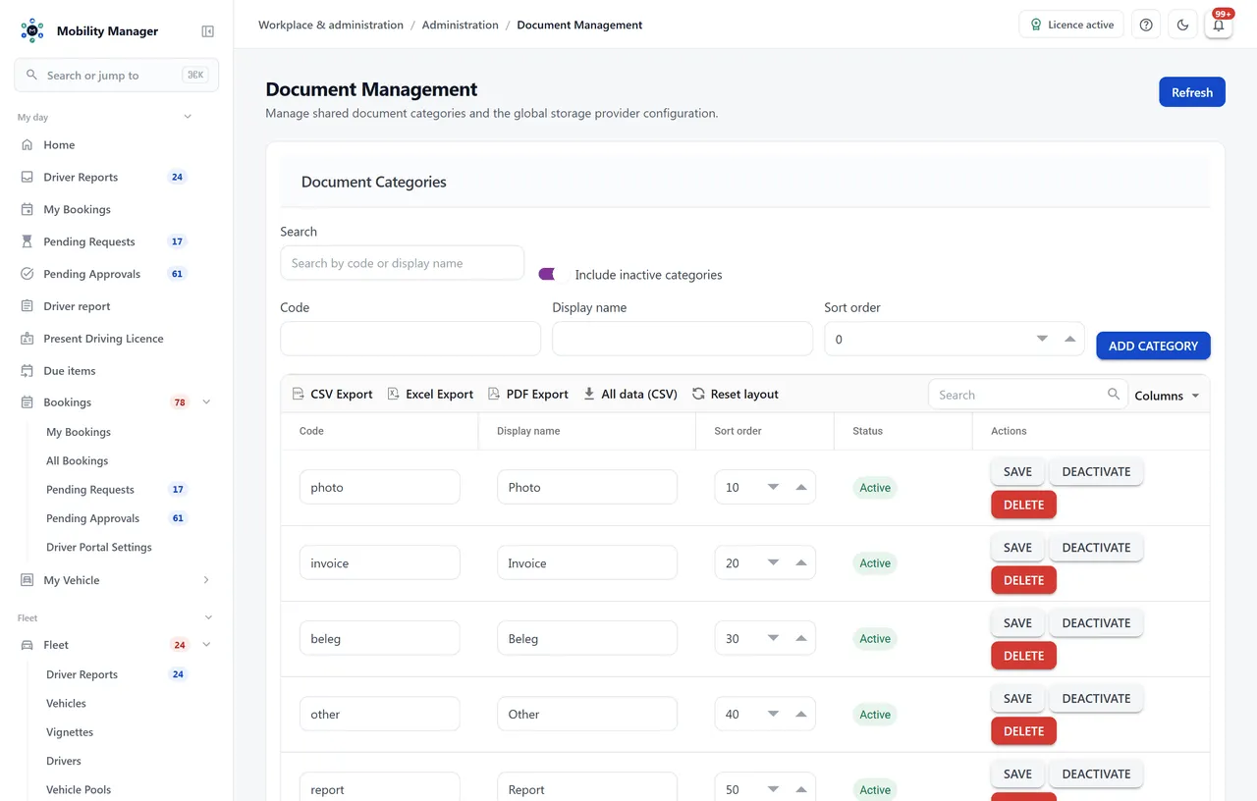Decrease sort order for invoice row

773,562
